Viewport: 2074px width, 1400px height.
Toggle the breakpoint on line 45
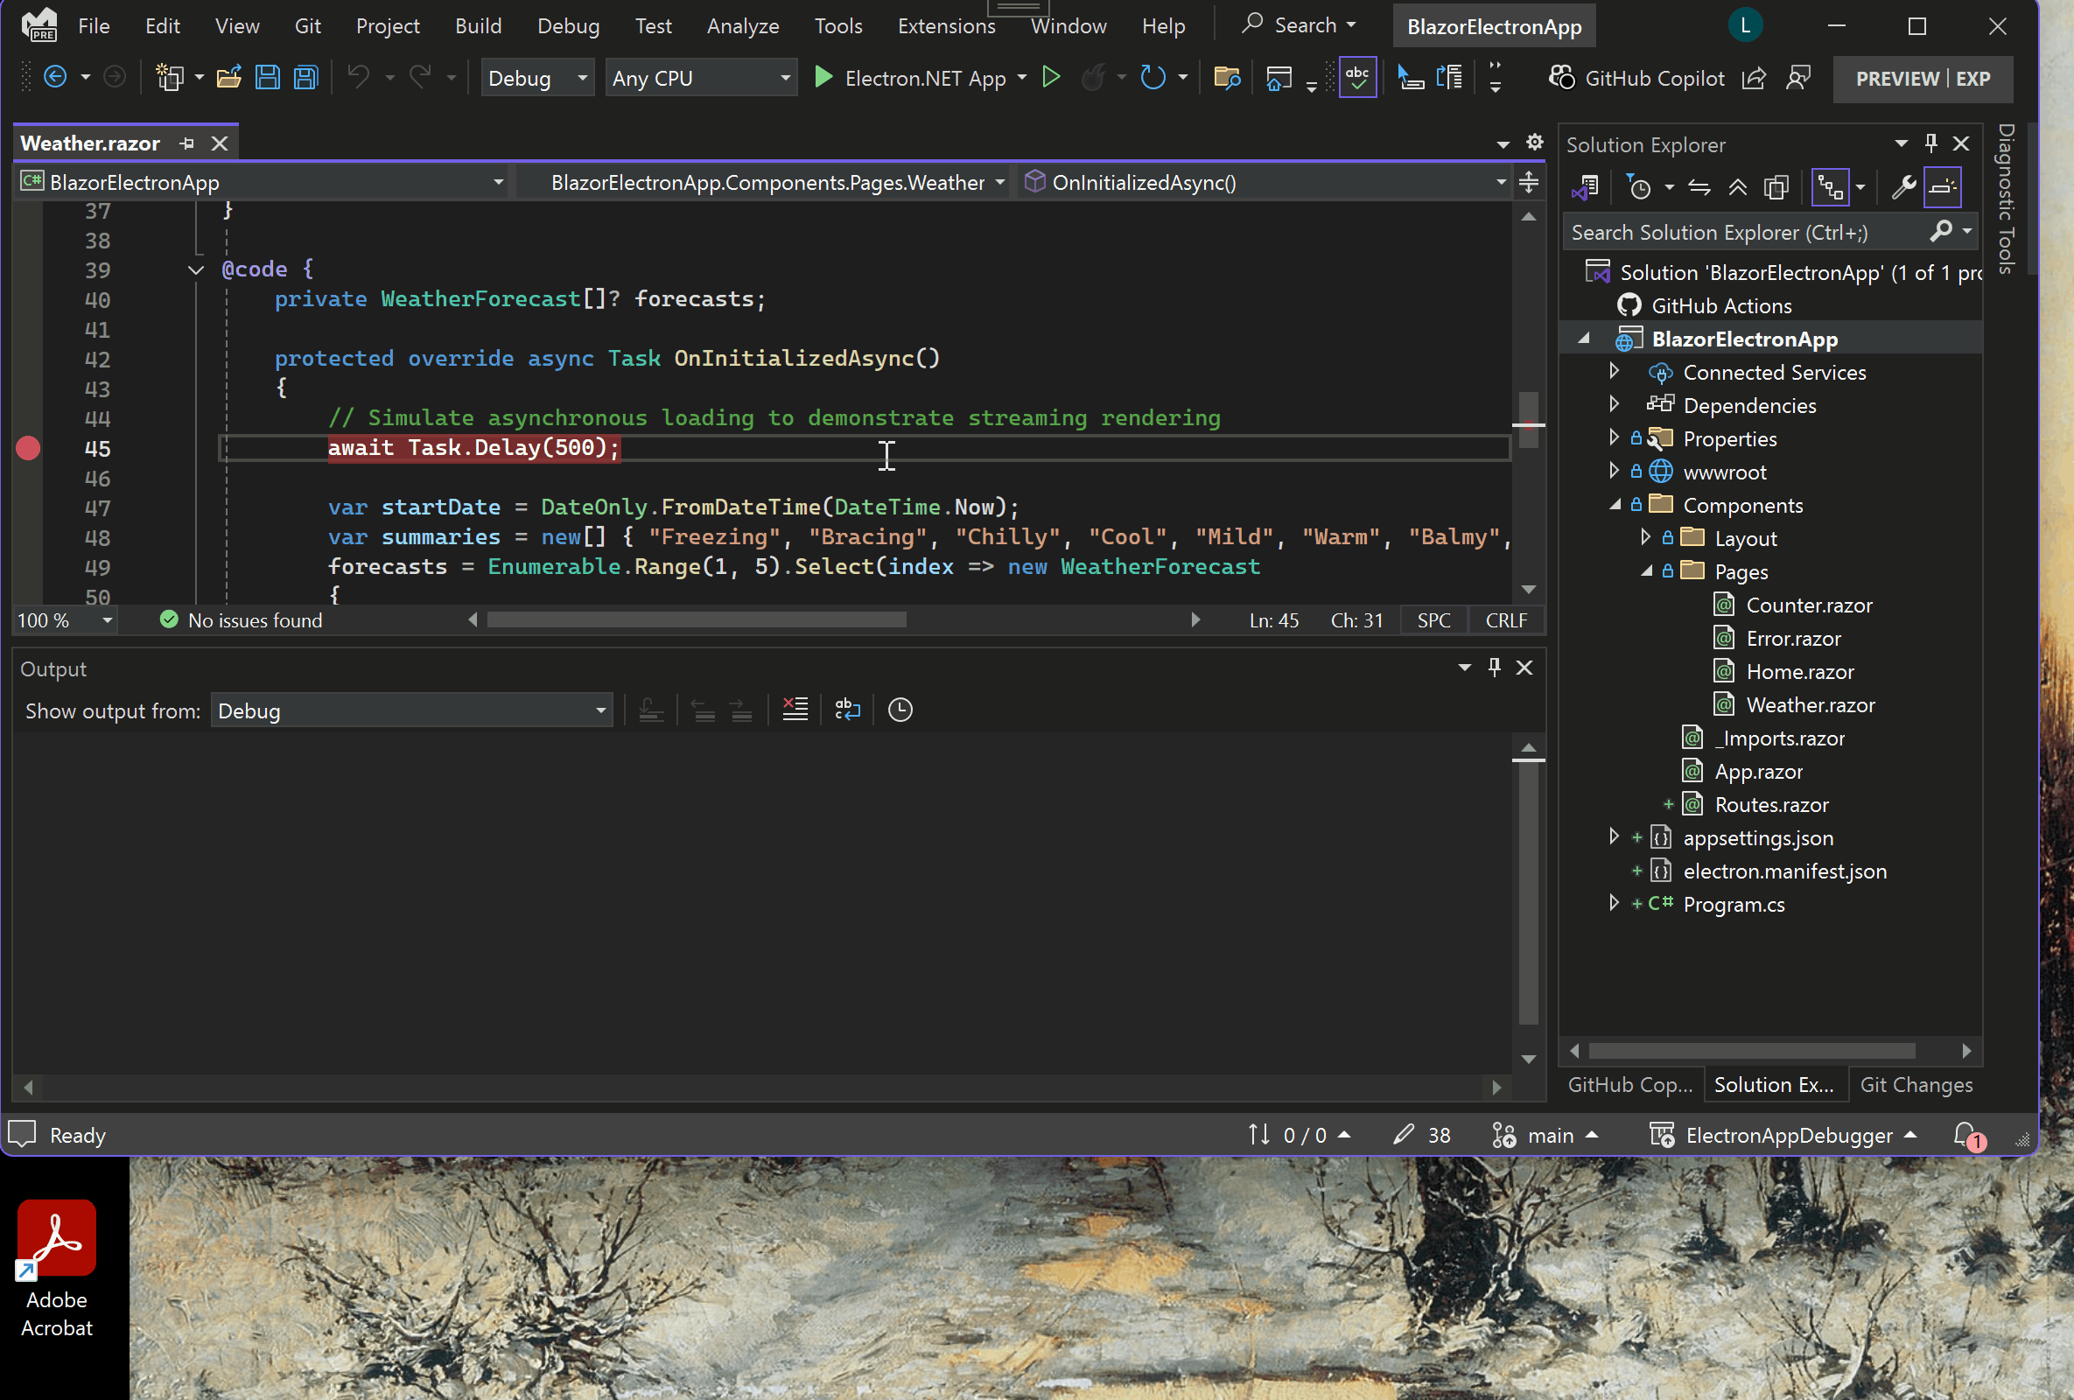tap(29, 448)
